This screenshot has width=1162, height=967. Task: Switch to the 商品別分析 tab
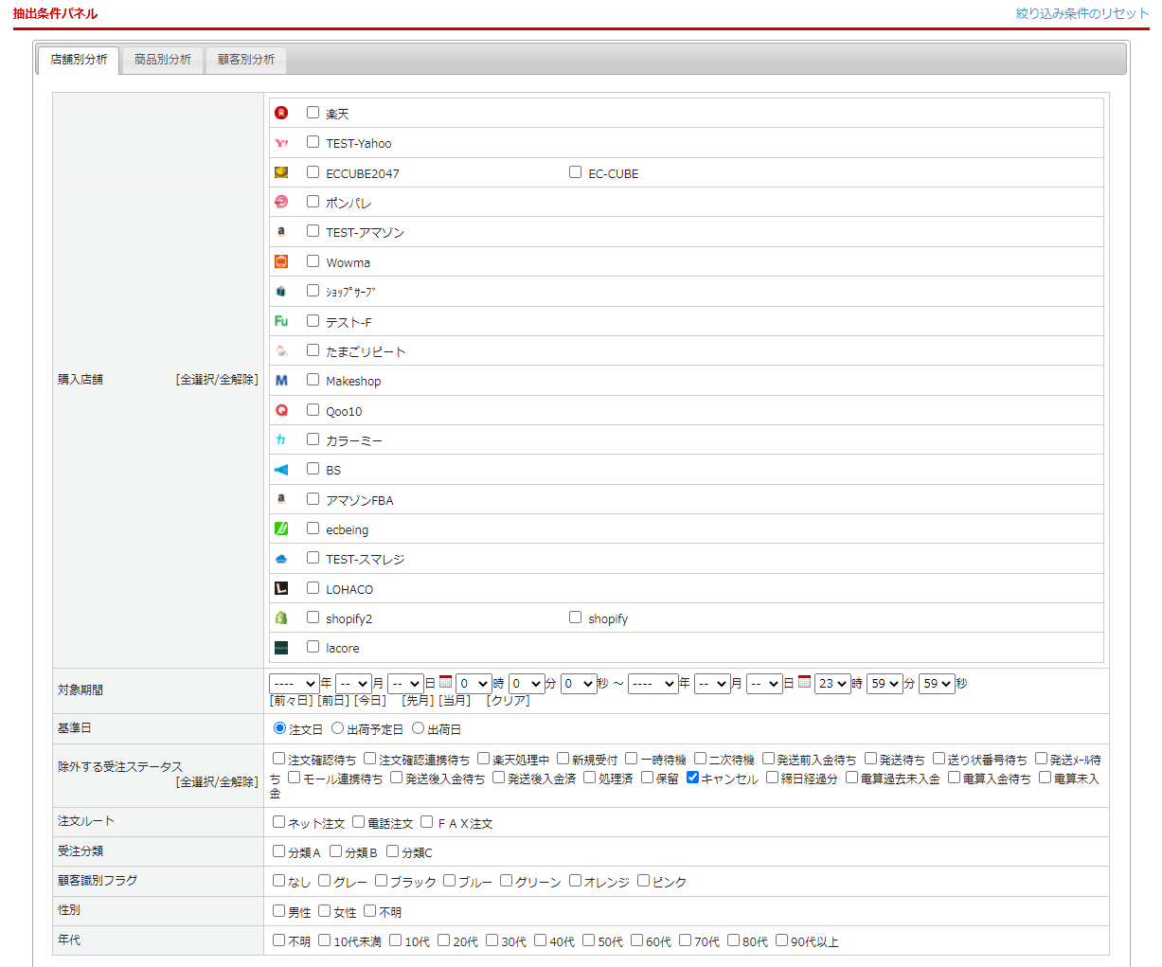[163, 60]
